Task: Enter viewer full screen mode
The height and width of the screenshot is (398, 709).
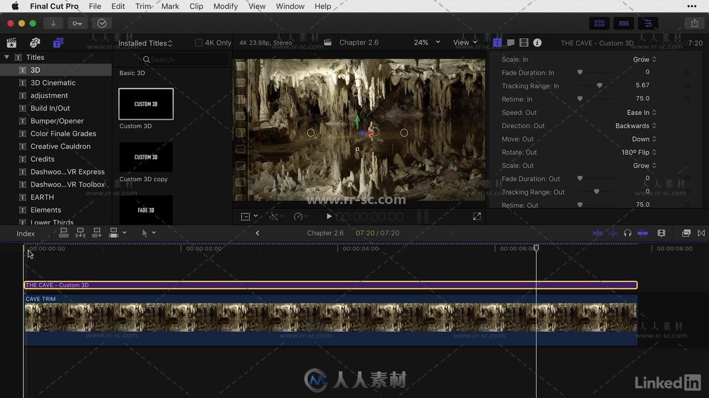Action: pos(477,217)
